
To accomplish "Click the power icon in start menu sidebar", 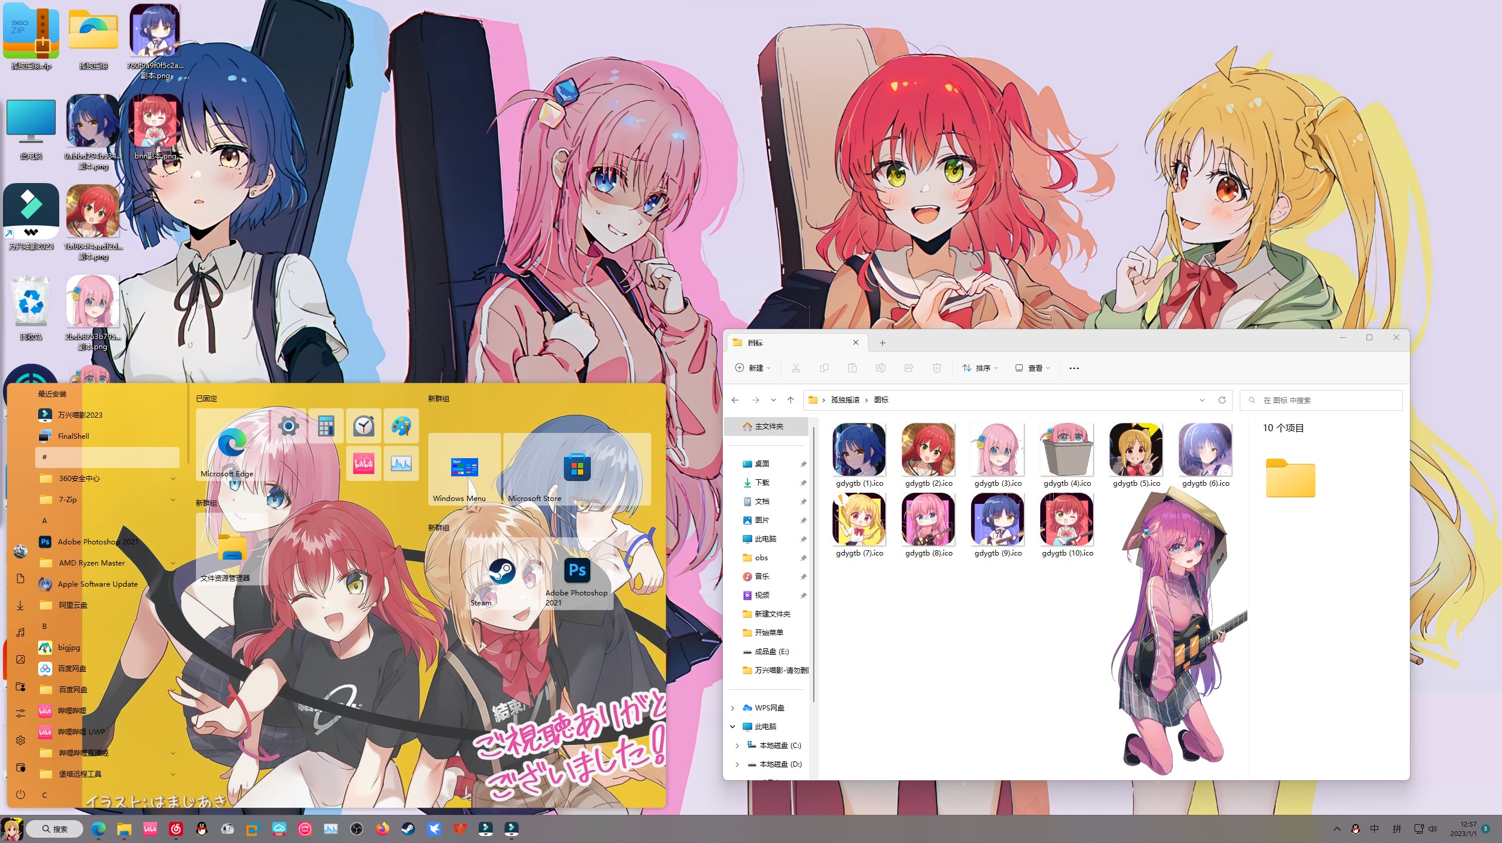I will [x=21, y=794].
